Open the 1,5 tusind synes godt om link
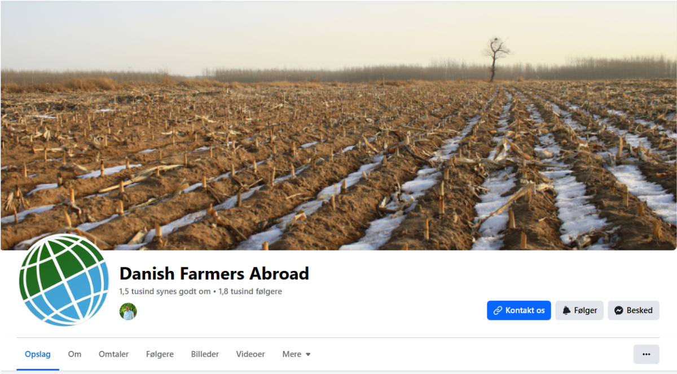 [165, 292]
